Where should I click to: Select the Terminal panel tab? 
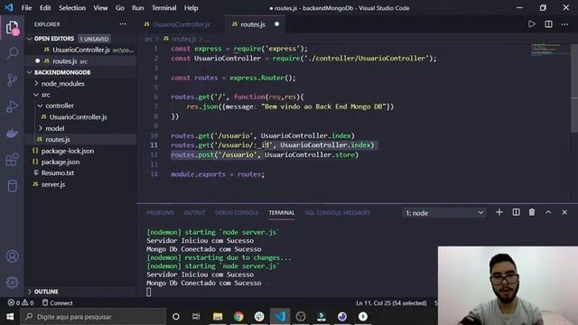(282, 213)
